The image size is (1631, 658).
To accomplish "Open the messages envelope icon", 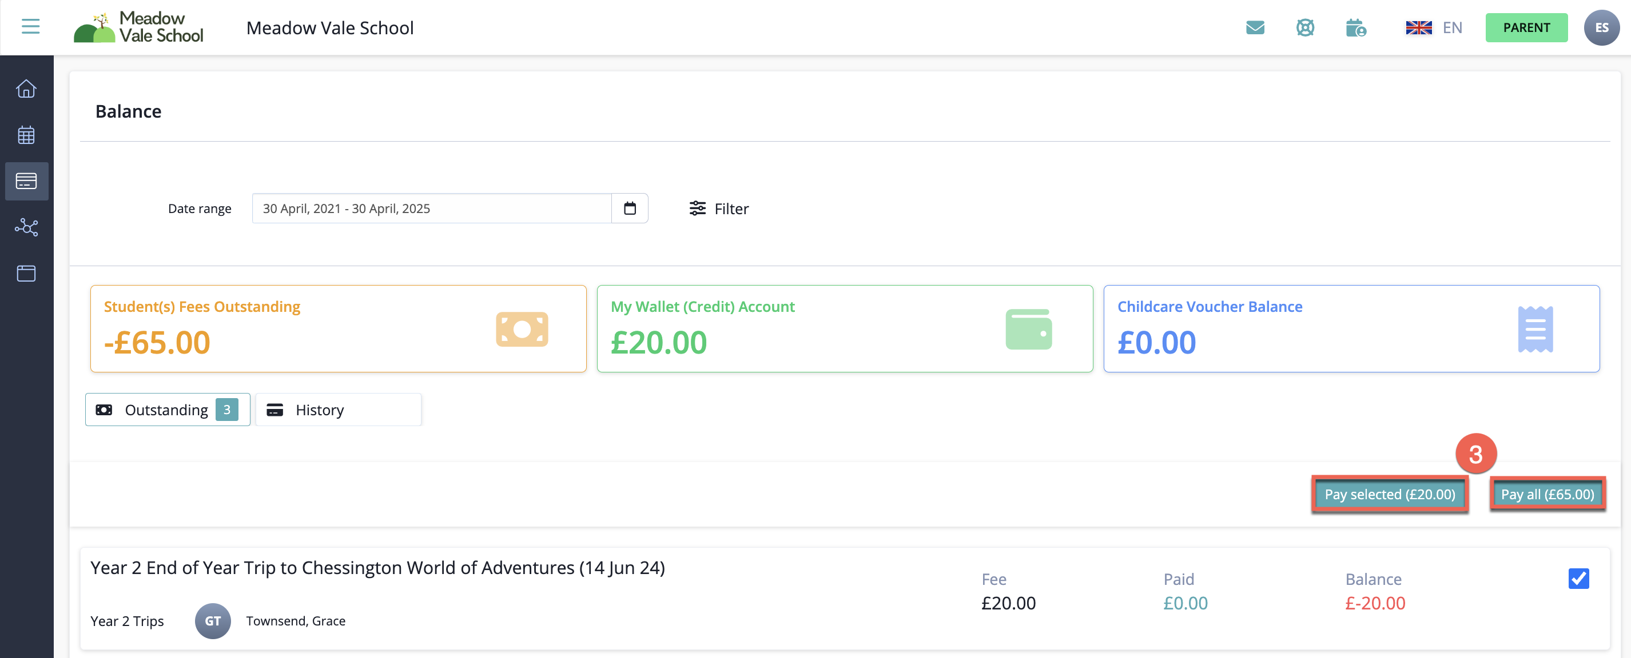I will [x=1254, y=28].
